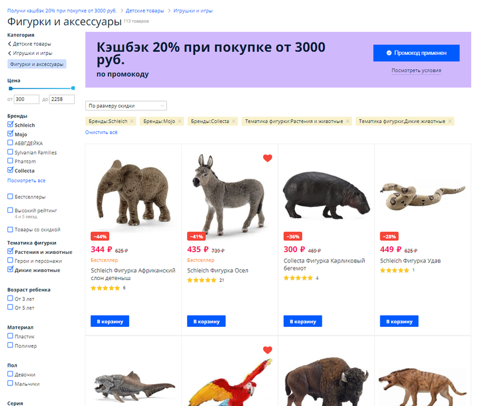480x406 pixels.
Task: Remove the Растения и животные filter chip
Action: pyautogui.click(x=348, y=121)
